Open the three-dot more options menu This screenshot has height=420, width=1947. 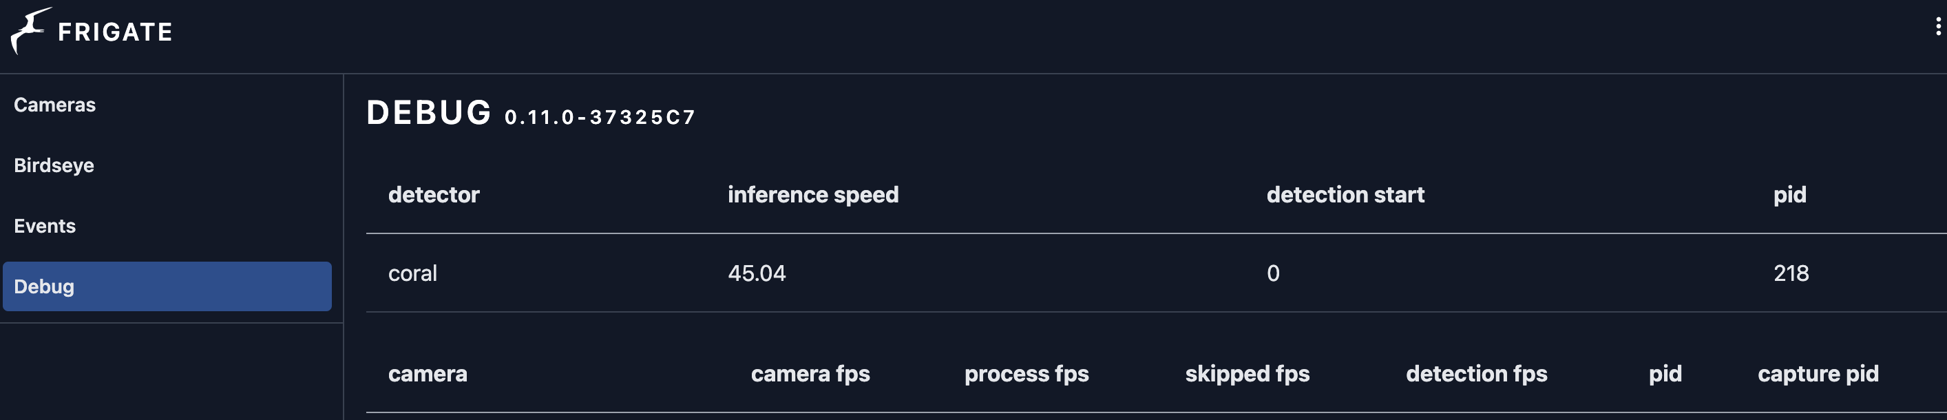coord(1938,27)
